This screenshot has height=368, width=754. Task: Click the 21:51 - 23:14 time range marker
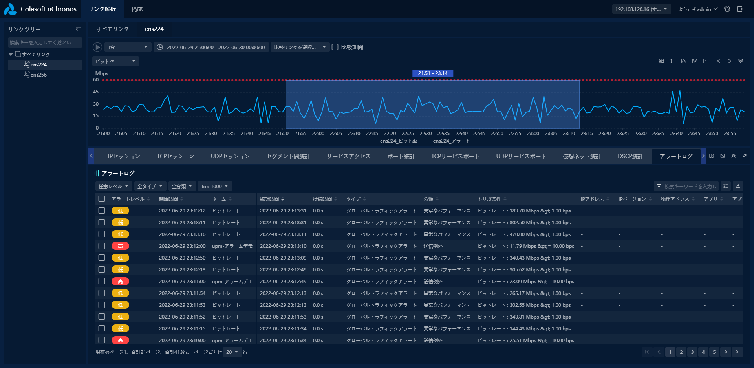coord(432,73)
